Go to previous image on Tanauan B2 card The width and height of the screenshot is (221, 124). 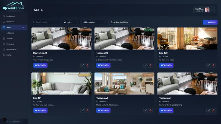click(97, 38)
